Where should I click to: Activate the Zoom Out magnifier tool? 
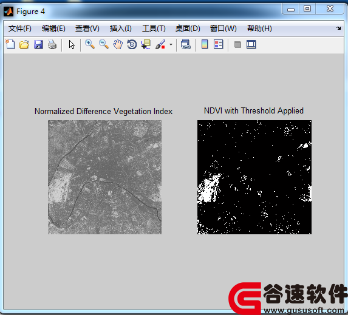(x=104, y=44)
